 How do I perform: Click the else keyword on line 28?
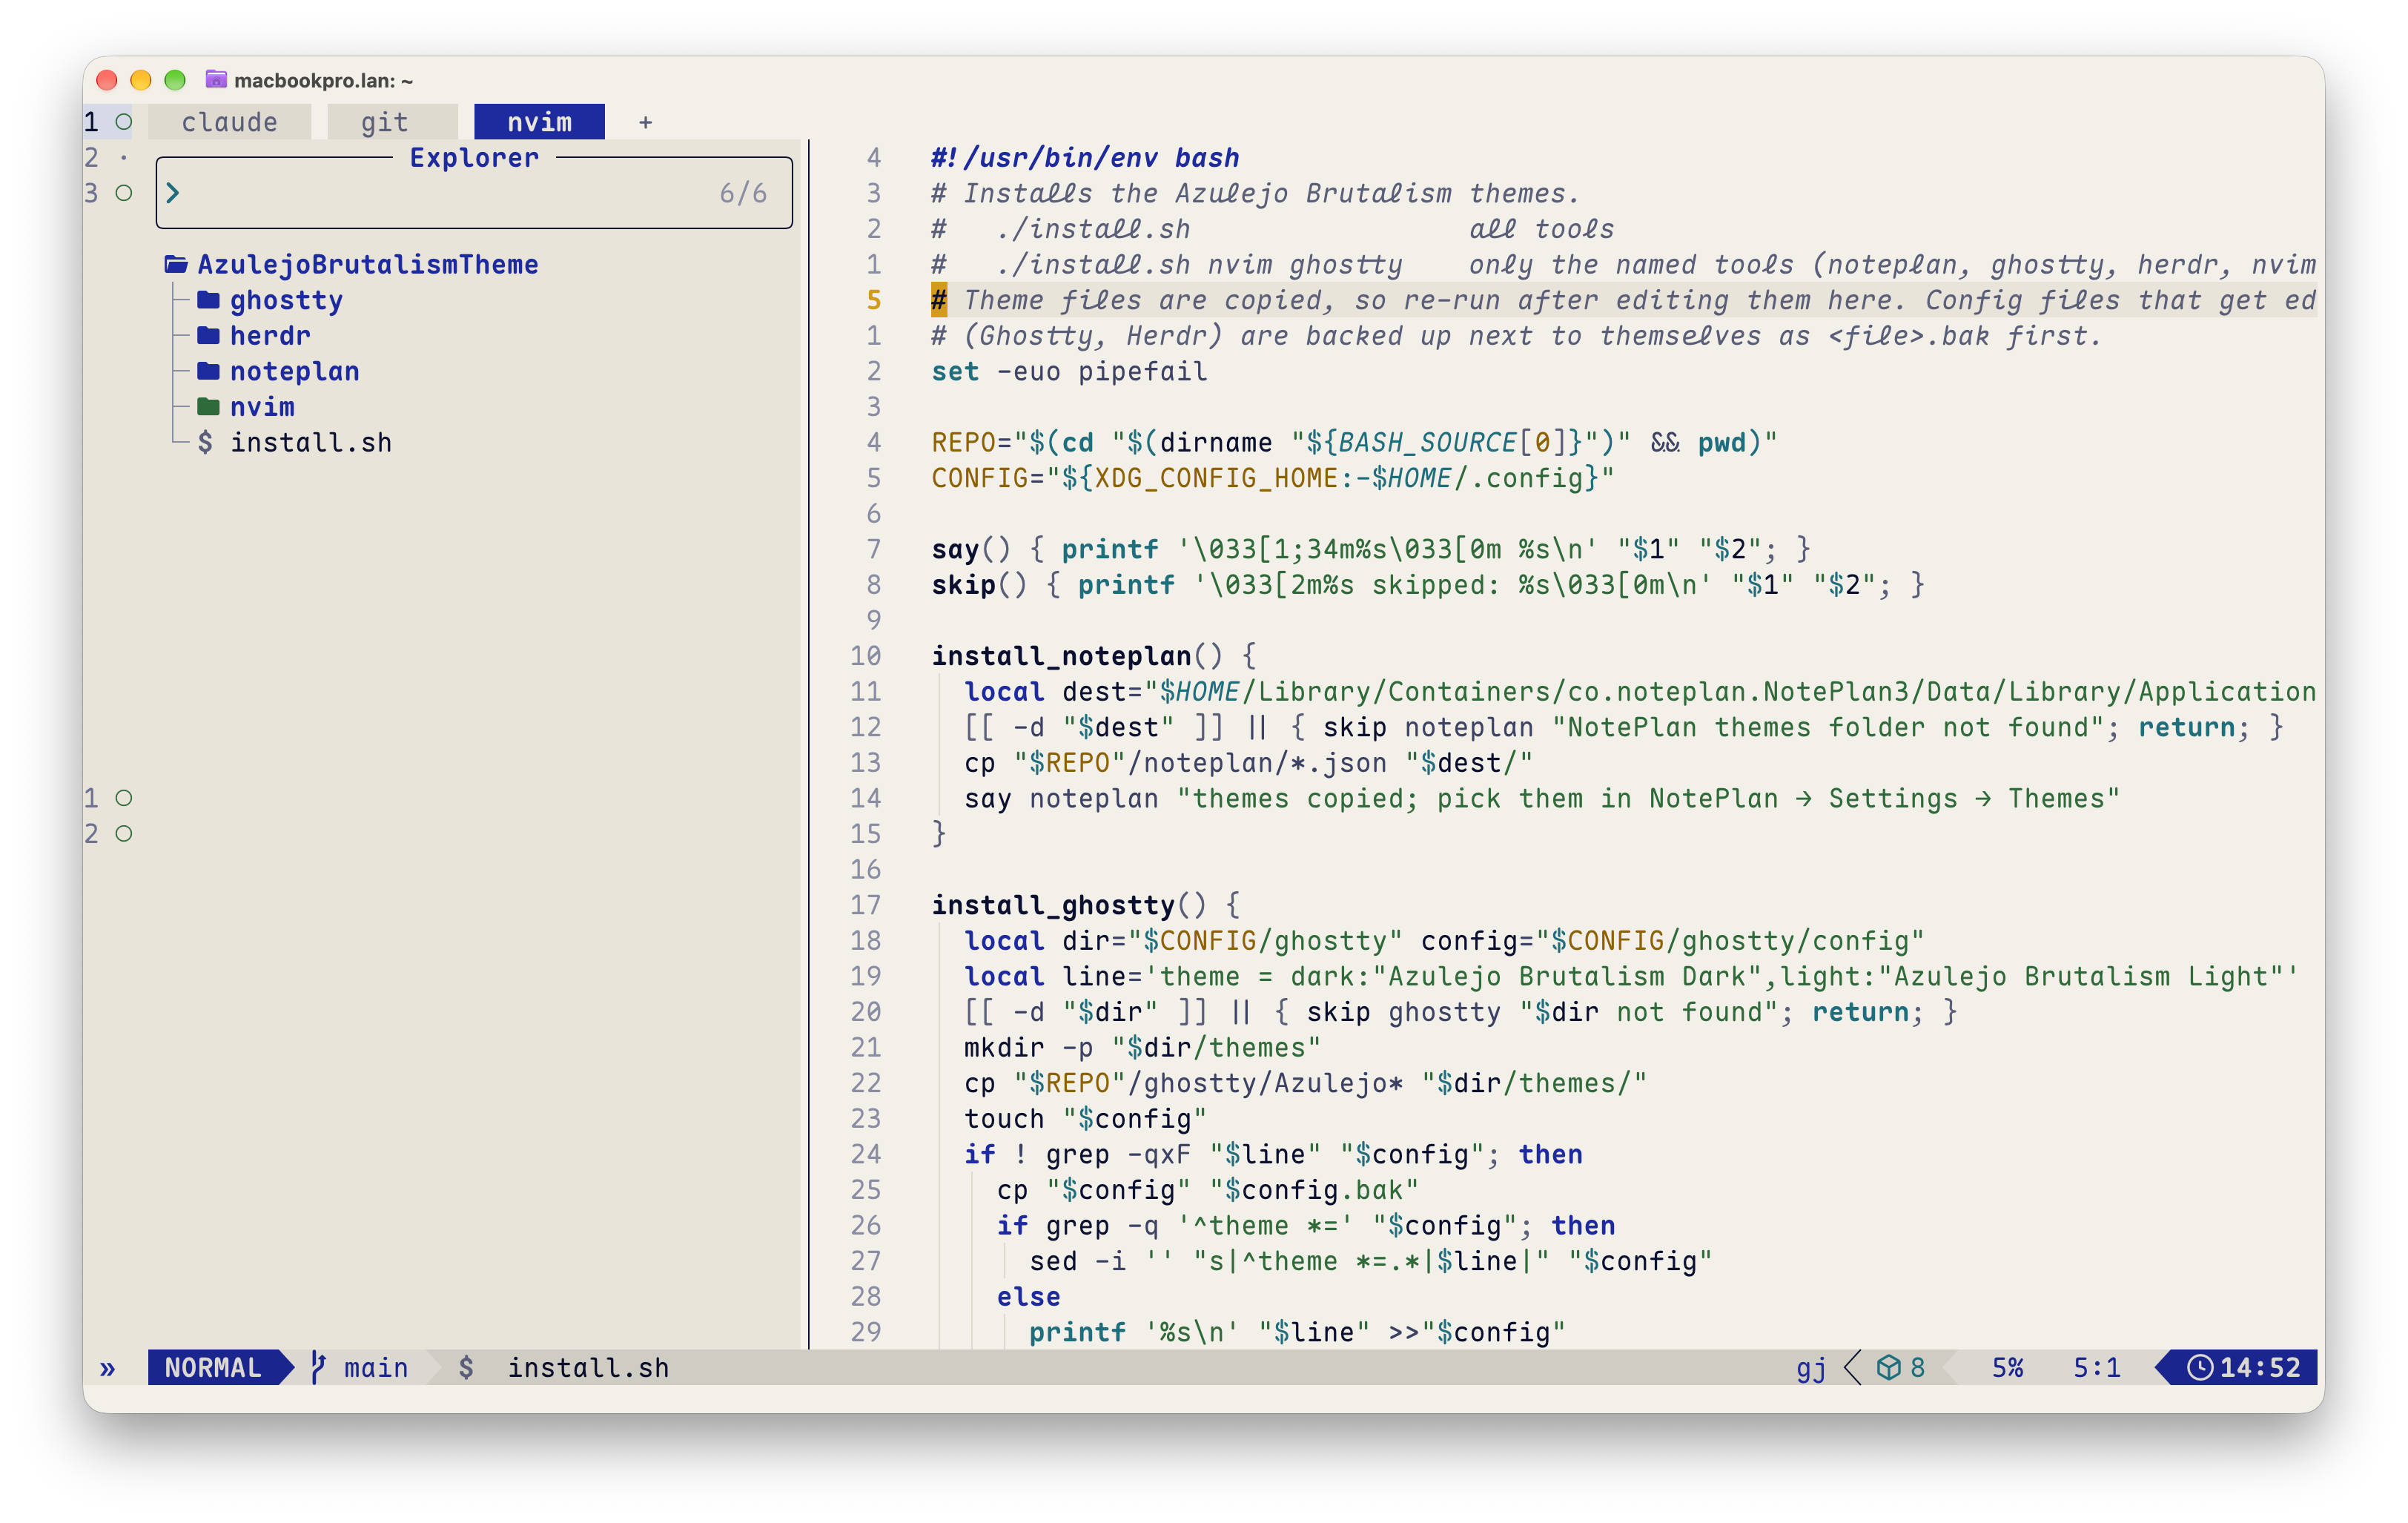click(1028, 1296)
